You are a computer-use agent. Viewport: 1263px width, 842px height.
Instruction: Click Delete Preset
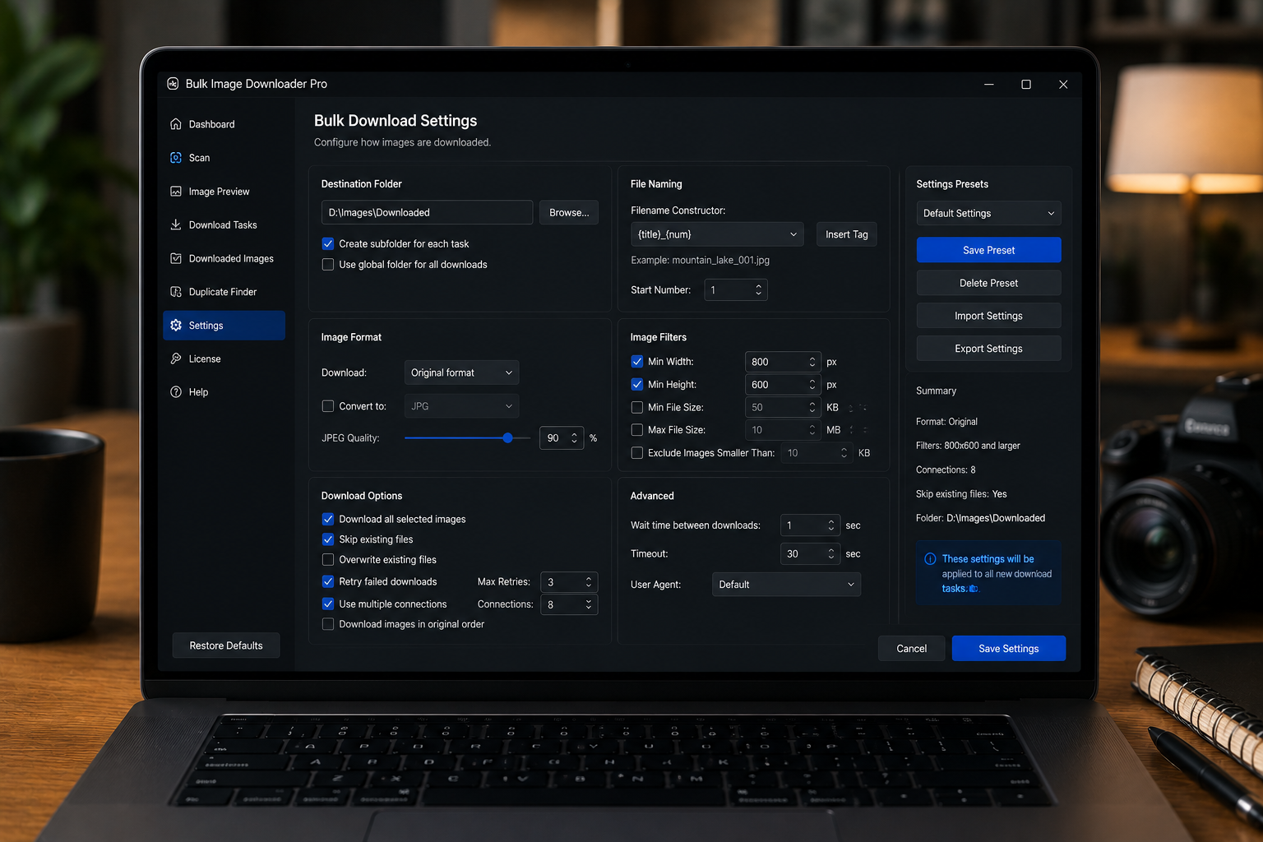[988, 283]
